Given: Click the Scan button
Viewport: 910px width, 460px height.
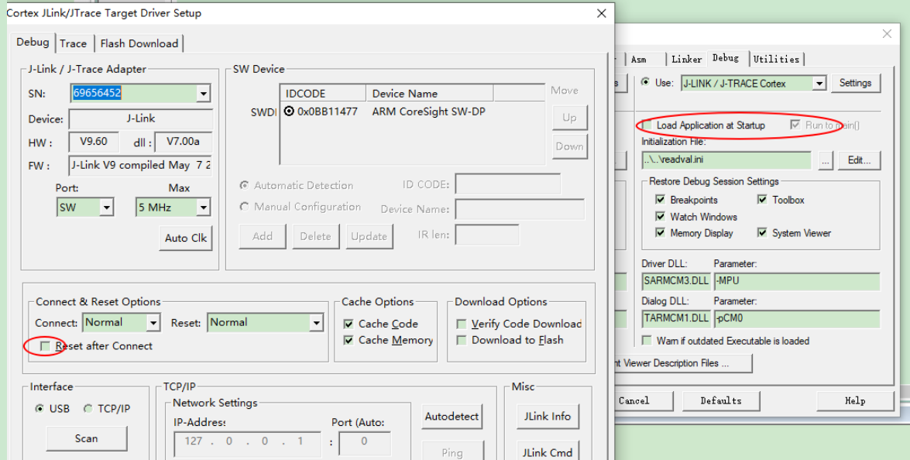Looking at the screenshot, I should pos(87,438).
